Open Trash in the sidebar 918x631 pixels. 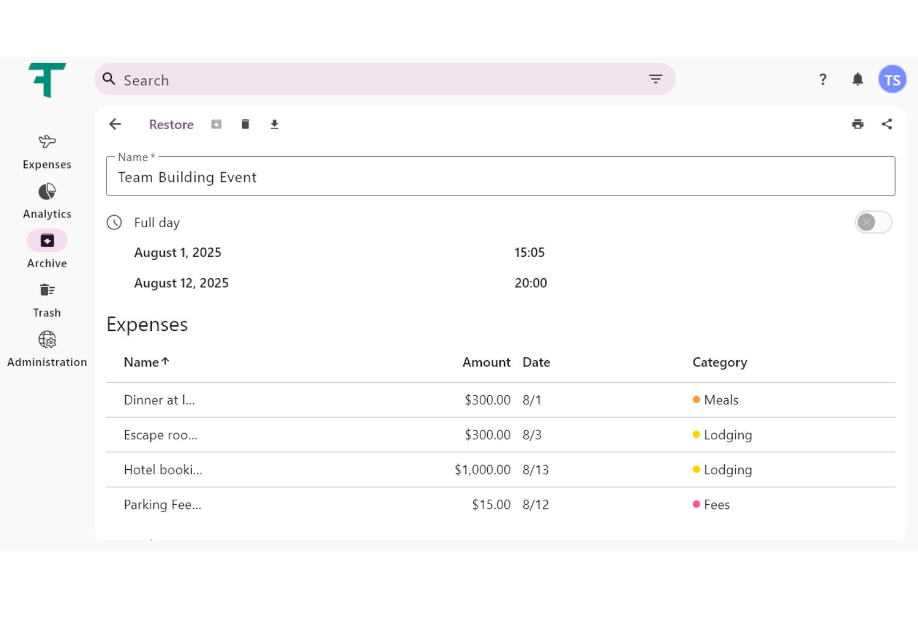[x=47, y=299]
